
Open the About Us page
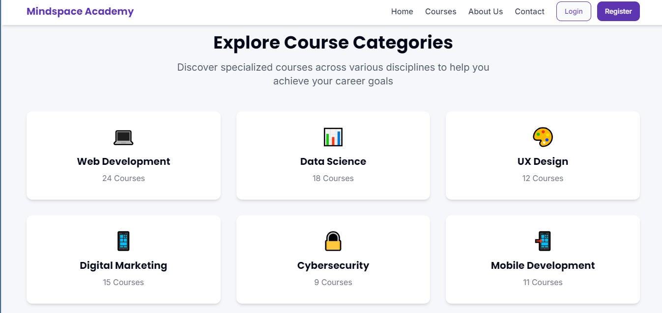pos(486,11)
